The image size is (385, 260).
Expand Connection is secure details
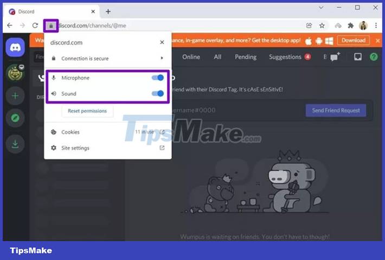coord(107,58)
